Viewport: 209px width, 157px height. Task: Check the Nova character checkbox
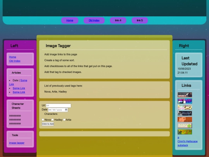point(43,120)
